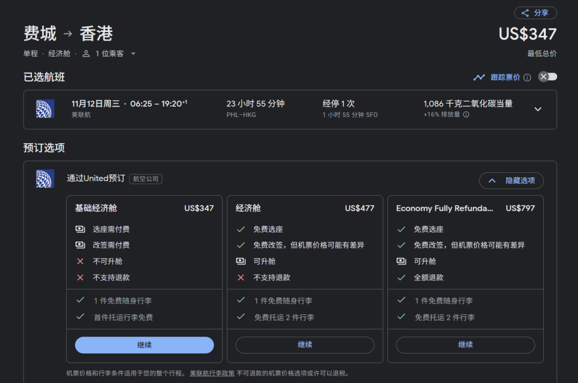Select the 基础经济舱 fare card title
The image size is (578, 383).
[x=96, y=208]
